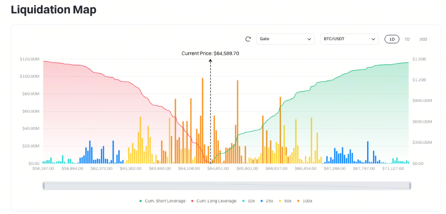Viewport: 446px width, 214px height.
Task: Click the $58,187.00 x-axis label
Action: pos(43,168)
